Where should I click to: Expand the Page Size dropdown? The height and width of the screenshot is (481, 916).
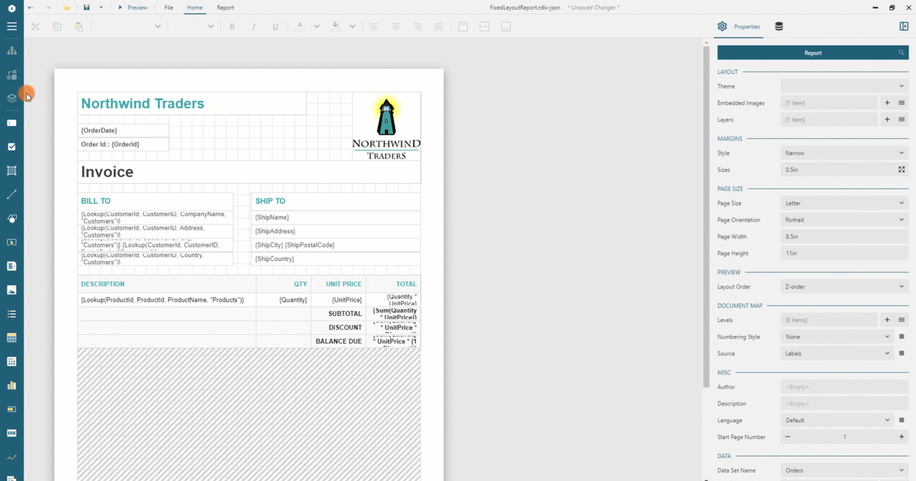(843, 203)
